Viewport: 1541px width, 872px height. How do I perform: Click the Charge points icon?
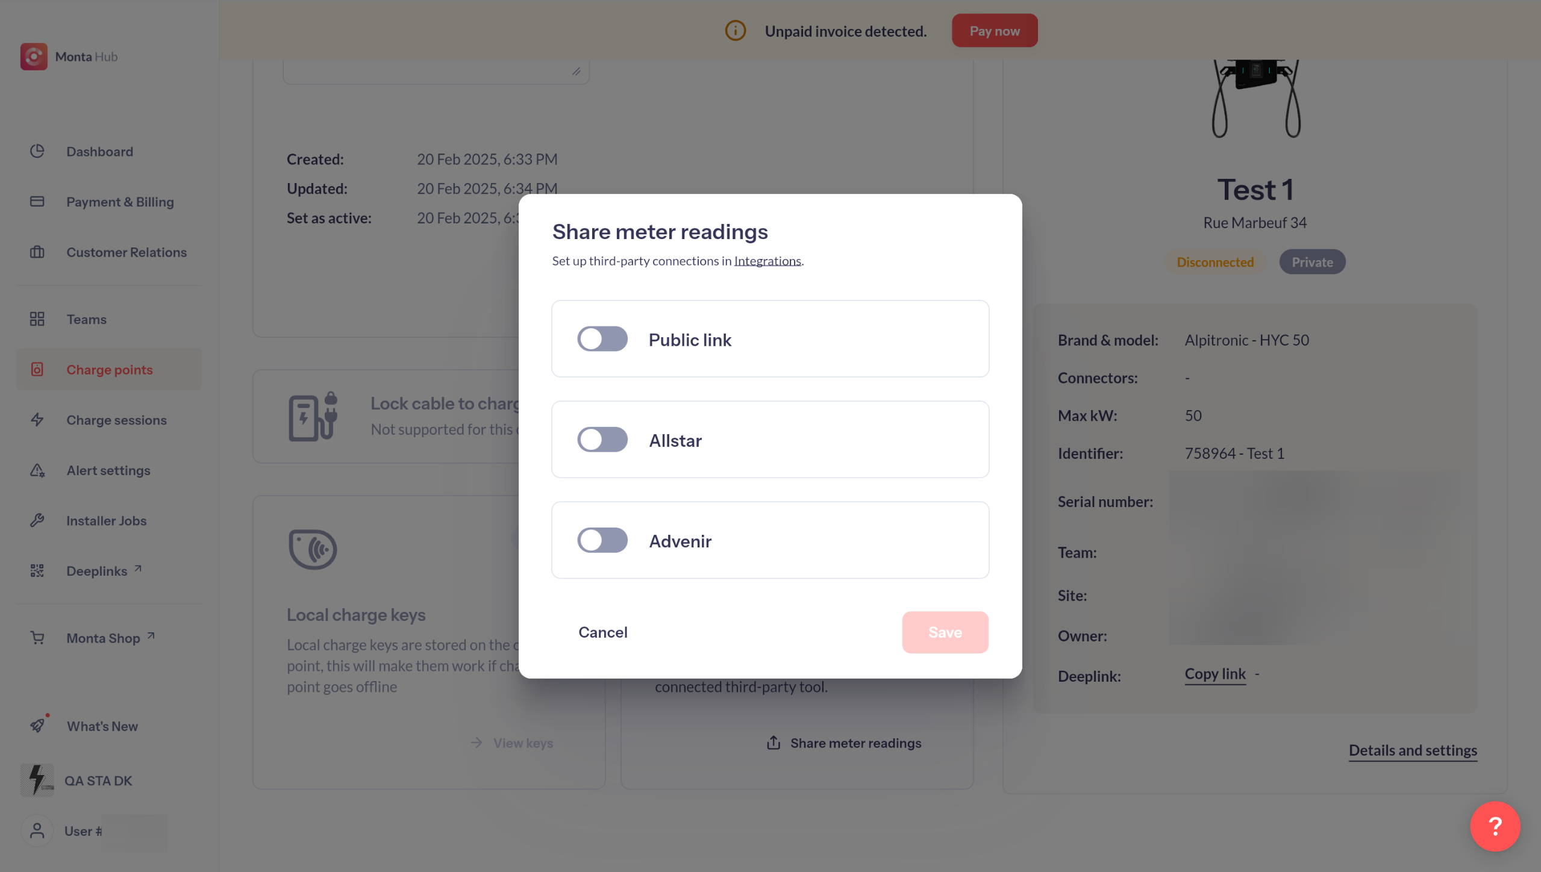pyautogui.click(x=37, y=370)
